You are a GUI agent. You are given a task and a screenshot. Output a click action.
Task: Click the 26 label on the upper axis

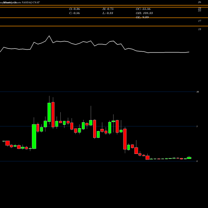click(200, 2)
